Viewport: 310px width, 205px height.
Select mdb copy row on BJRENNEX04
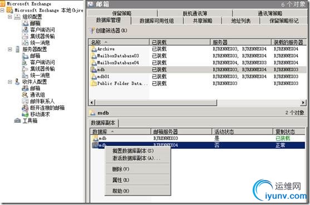pyautogui.click(x=198, y=146)
